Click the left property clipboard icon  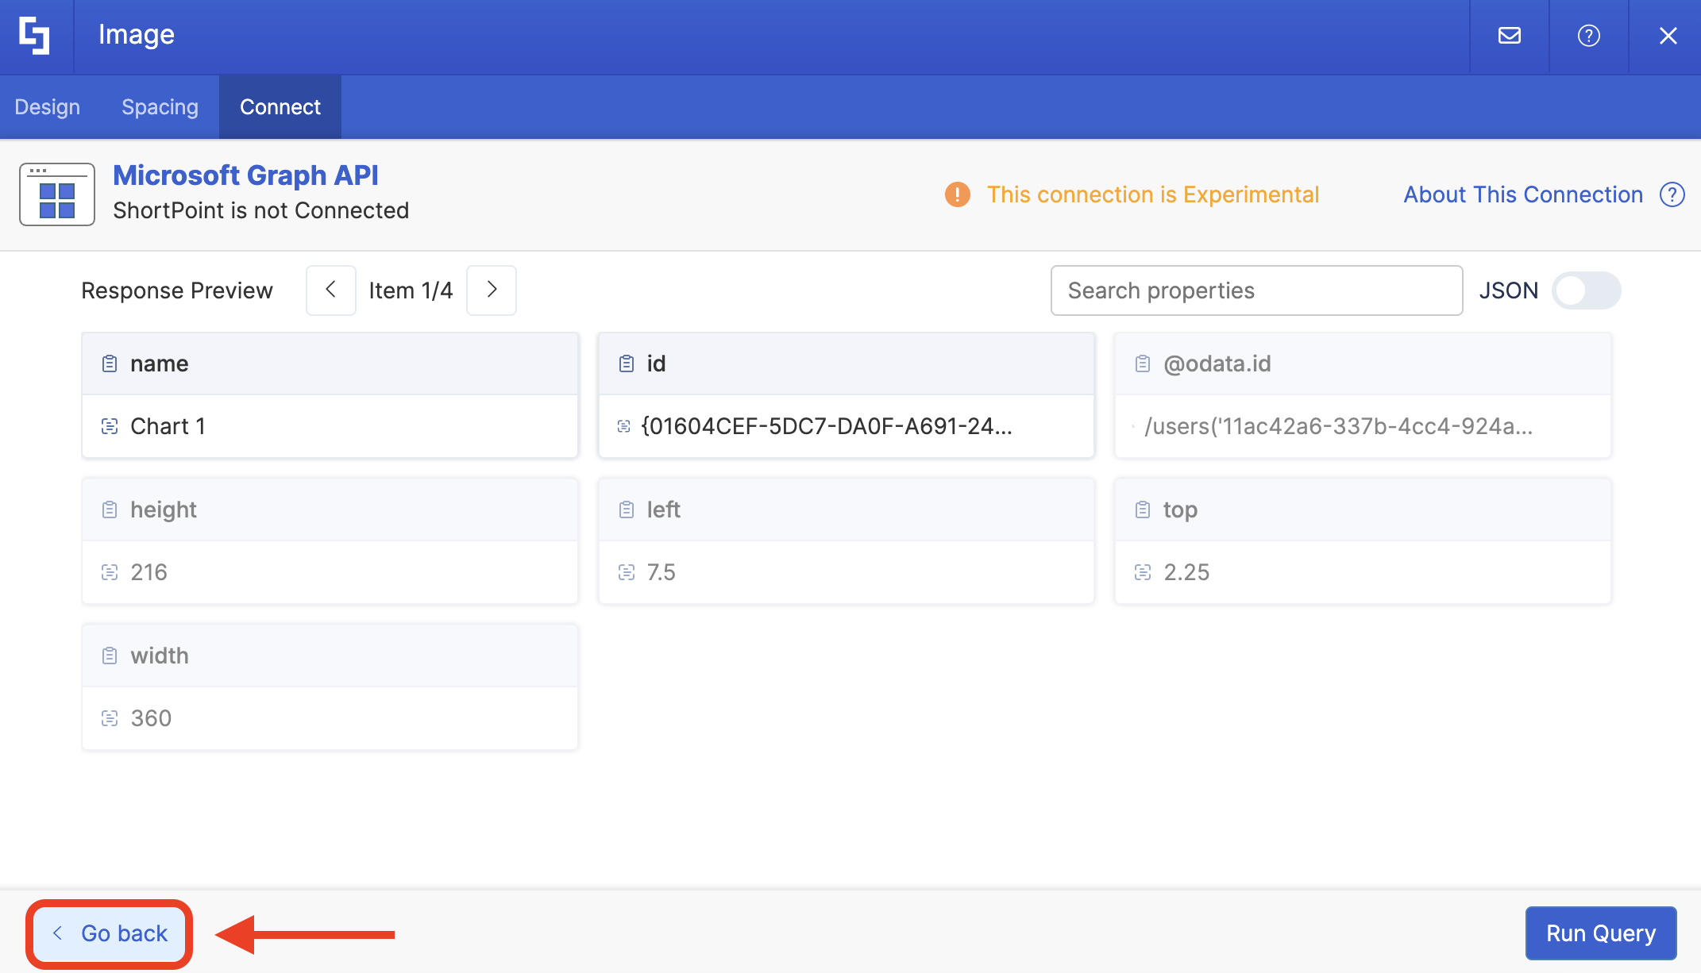coord(627,510)
